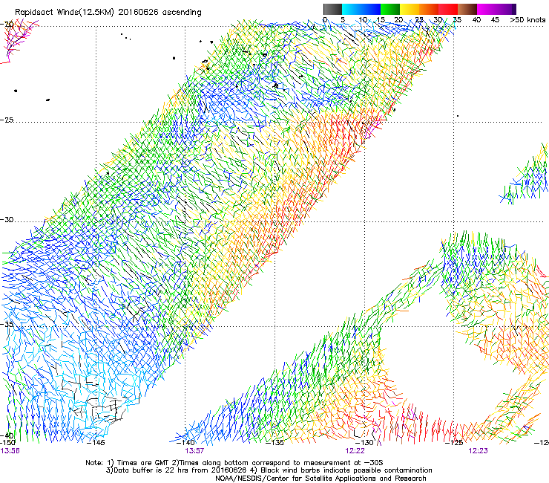The height and width of the screenshot is (483, 549).
Task: Click the '-30' latitude axis label
Action: click(x=7, y=220)
